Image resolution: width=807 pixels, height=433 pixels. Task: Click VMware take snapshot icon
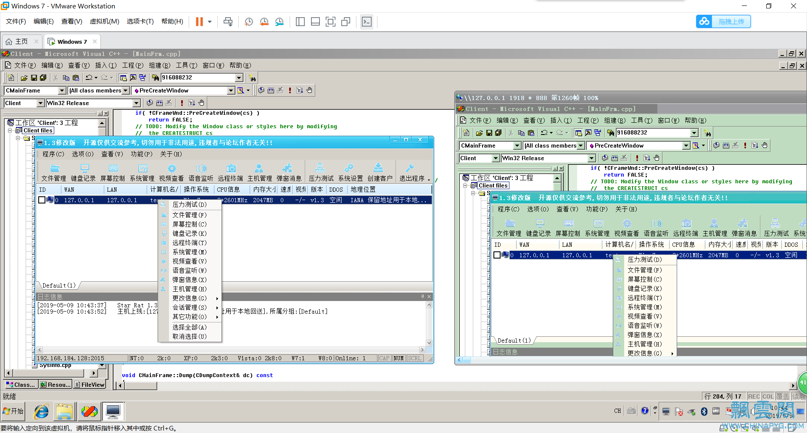pyautogui.click(x=249, y=21)
